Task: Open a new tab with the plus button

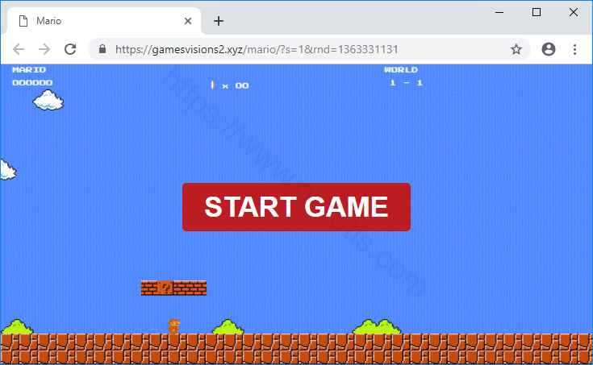Action: click(x=218, y=21)
